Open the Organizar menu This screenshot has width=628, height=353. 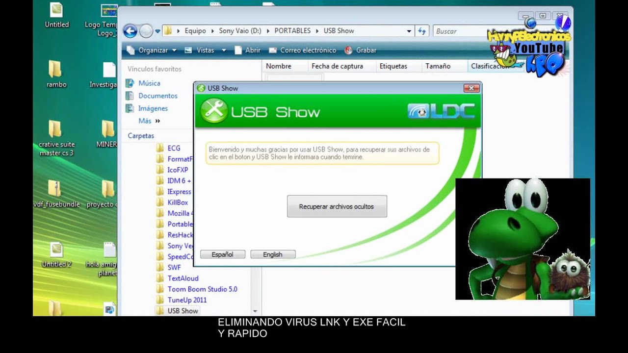click(x=152, y=50)
